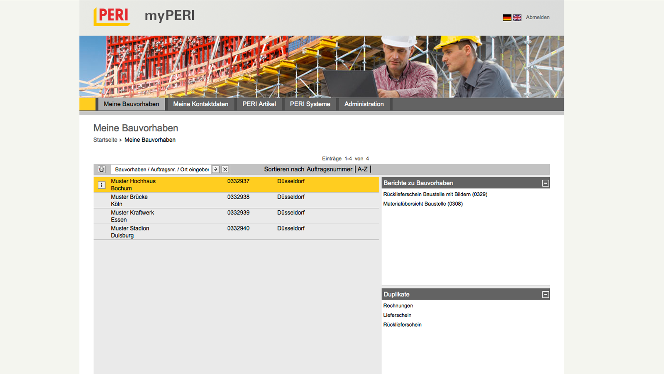Click inside the search input field
Image resolution: width=664 pixels, height=374 pixels.
[162, 169]
